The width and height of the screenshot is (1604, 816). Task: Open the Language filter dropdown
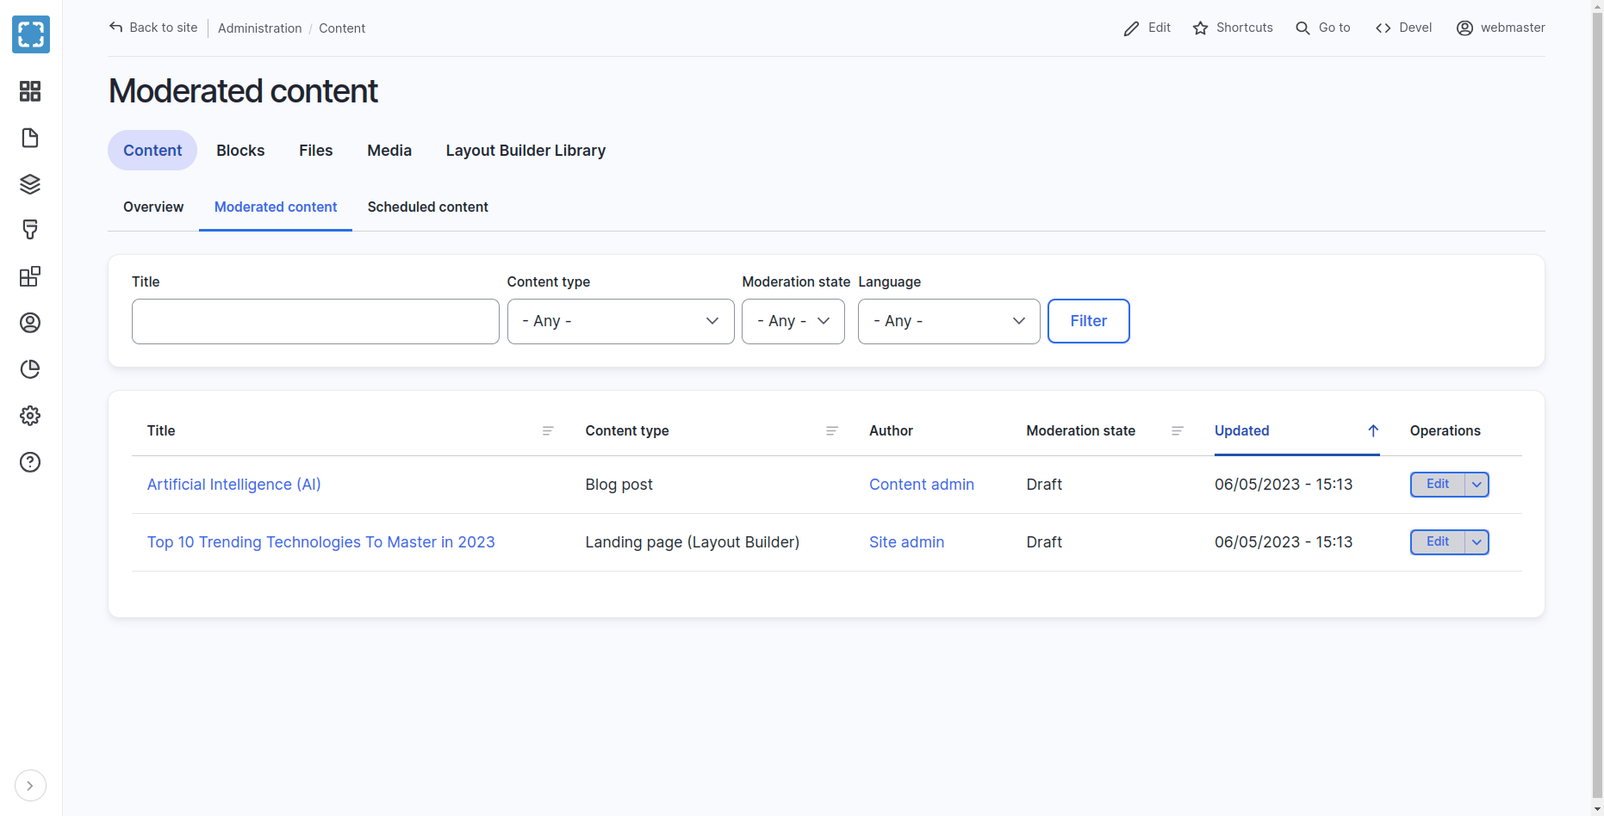(x=948, y=321)
